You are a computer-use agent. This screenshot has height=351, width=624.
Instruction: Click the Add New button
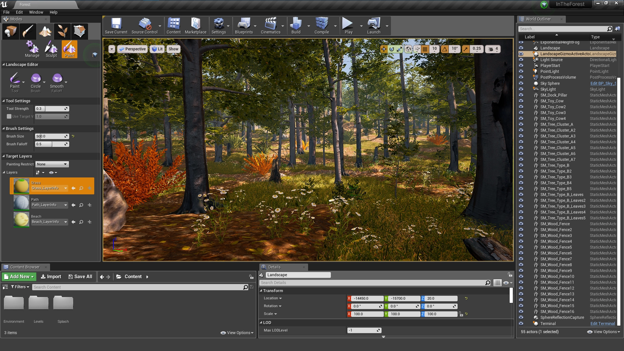19,277
